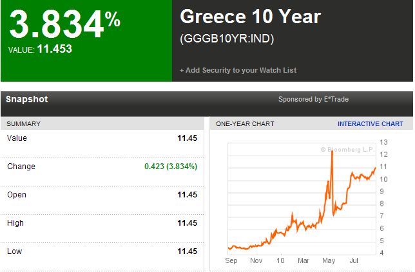Screen dimensions: 415x272
Task: Add Security to your Watch List
Action: point(238,70)
